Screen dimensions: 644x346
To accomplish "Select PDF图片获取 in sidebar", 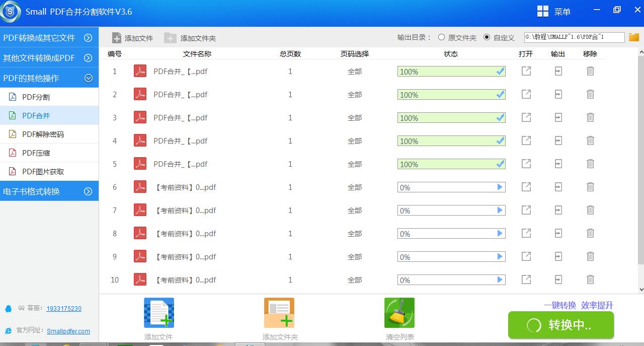I will click(49, 171).
